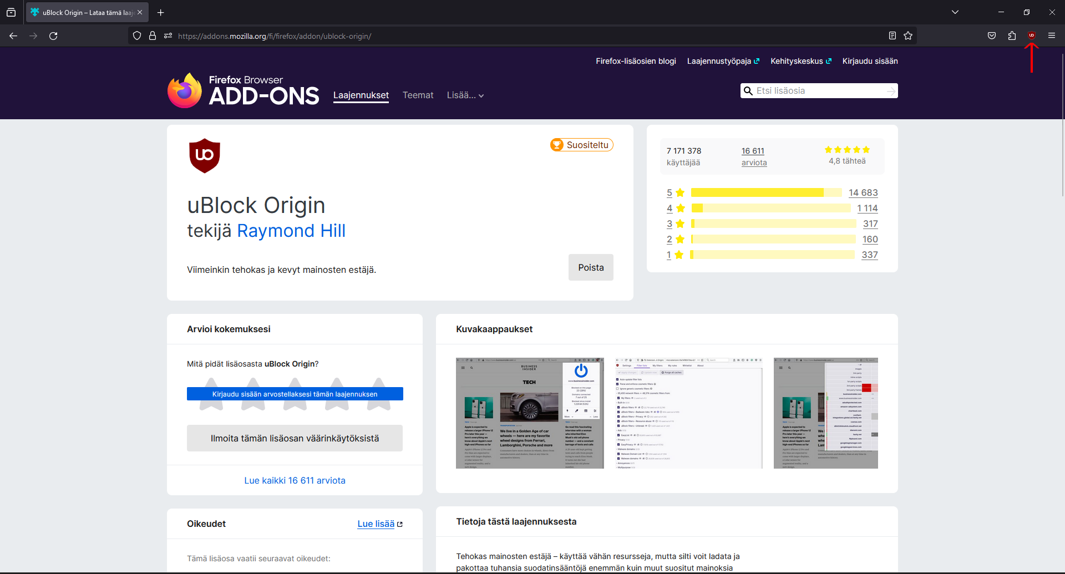Click the Suositeltu recommended badge

tap(581, 145)
